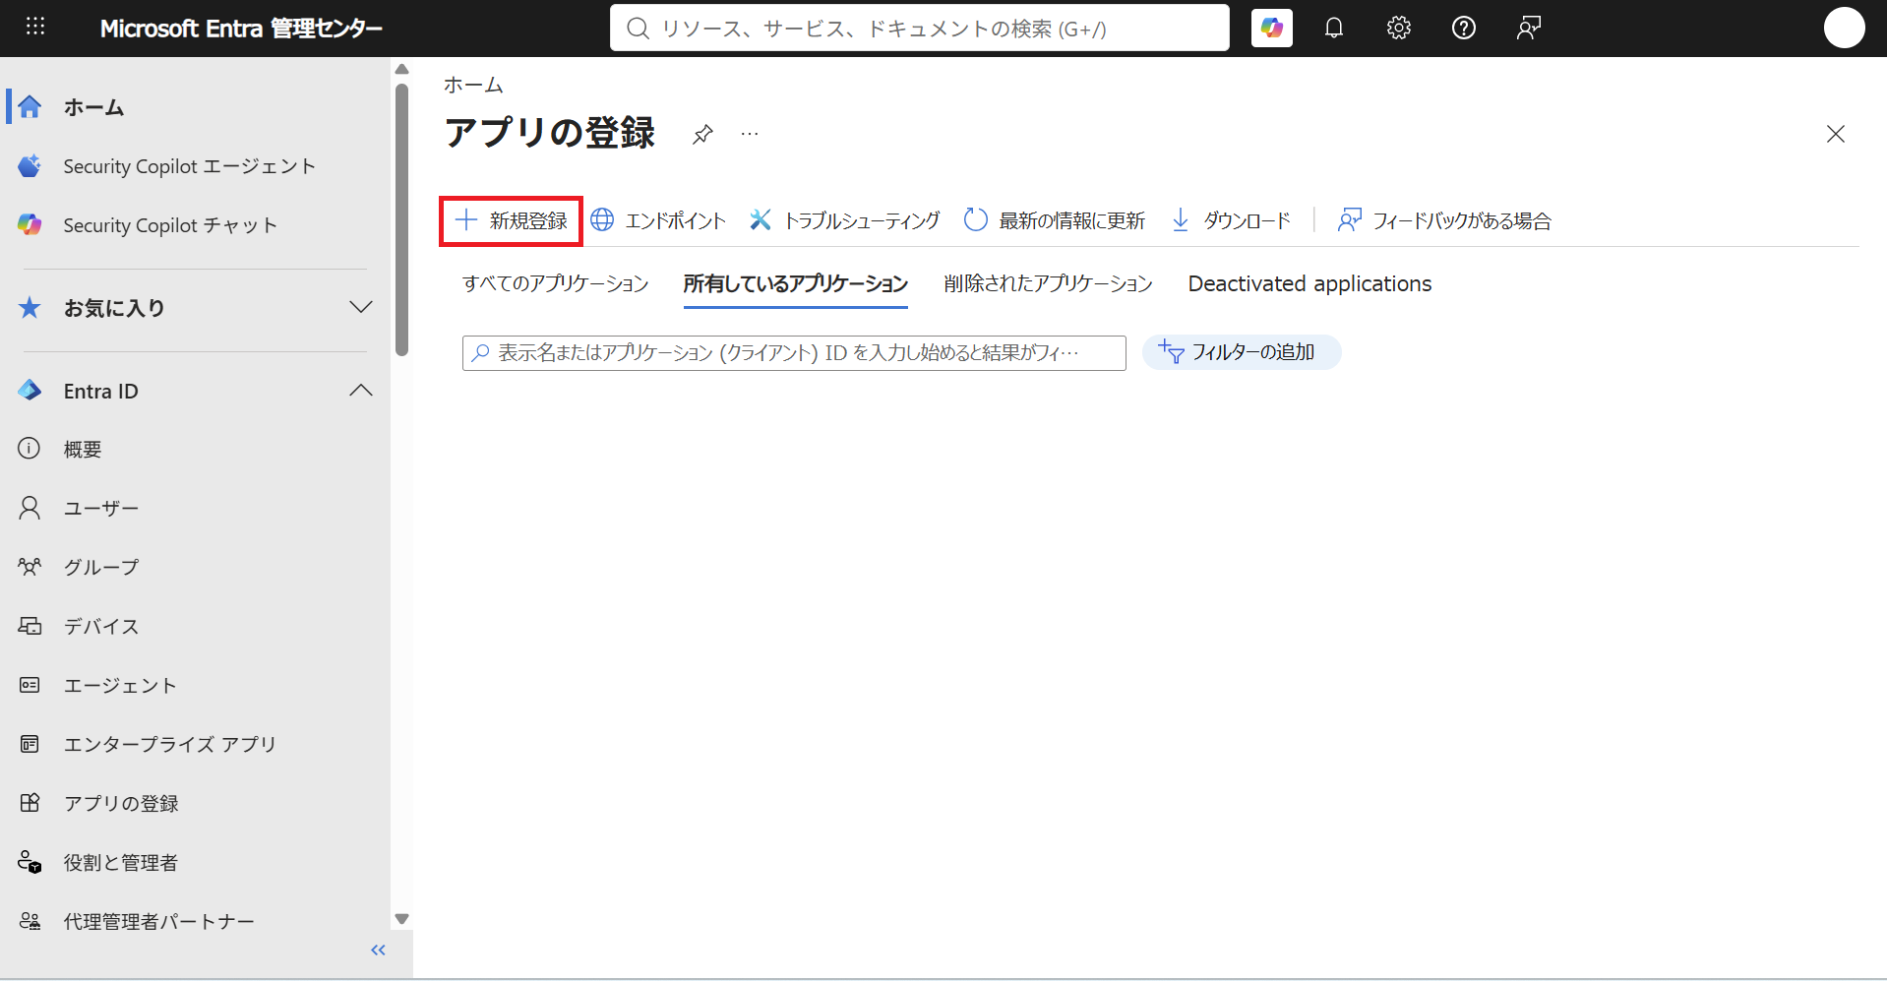The image size is (1887, 981).
Task: Open the グループ text entry in the sidebar
Action: tap(101, 567)
